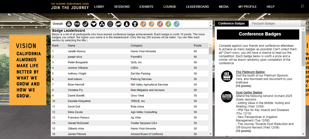309x139 pixels.
Task: Go to Exhibits
Action: [x=146, y=7]
